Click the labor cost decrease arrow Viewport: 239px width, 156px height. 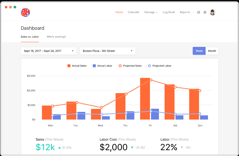(132, 147)
